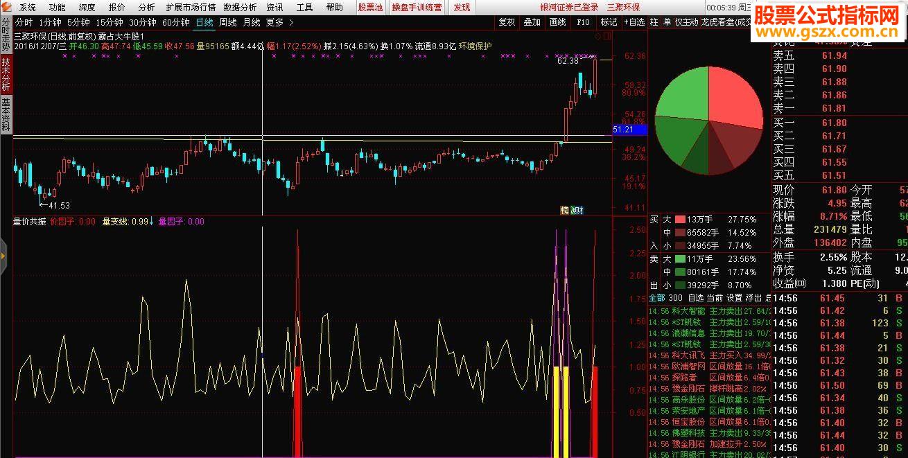This screenshot has height=458, width=908.
Task: Click the 科大讯飞 主力买入 alert row
Action: tap(709, 355)
